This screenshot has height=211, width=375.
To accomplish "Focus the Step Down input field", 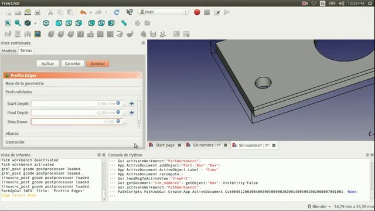I will [x=77, y=122].
